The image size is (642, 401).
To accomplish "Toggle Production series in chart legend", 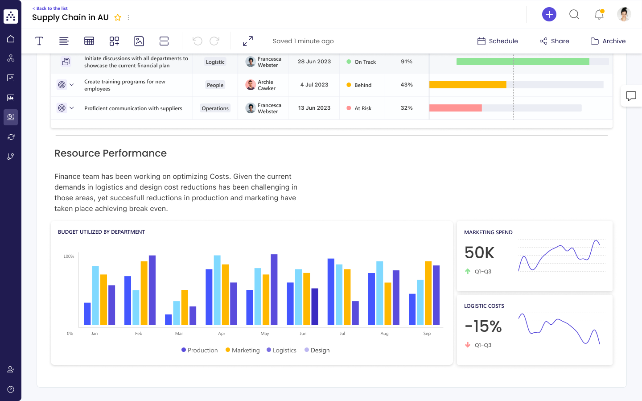I will point(199,350).
